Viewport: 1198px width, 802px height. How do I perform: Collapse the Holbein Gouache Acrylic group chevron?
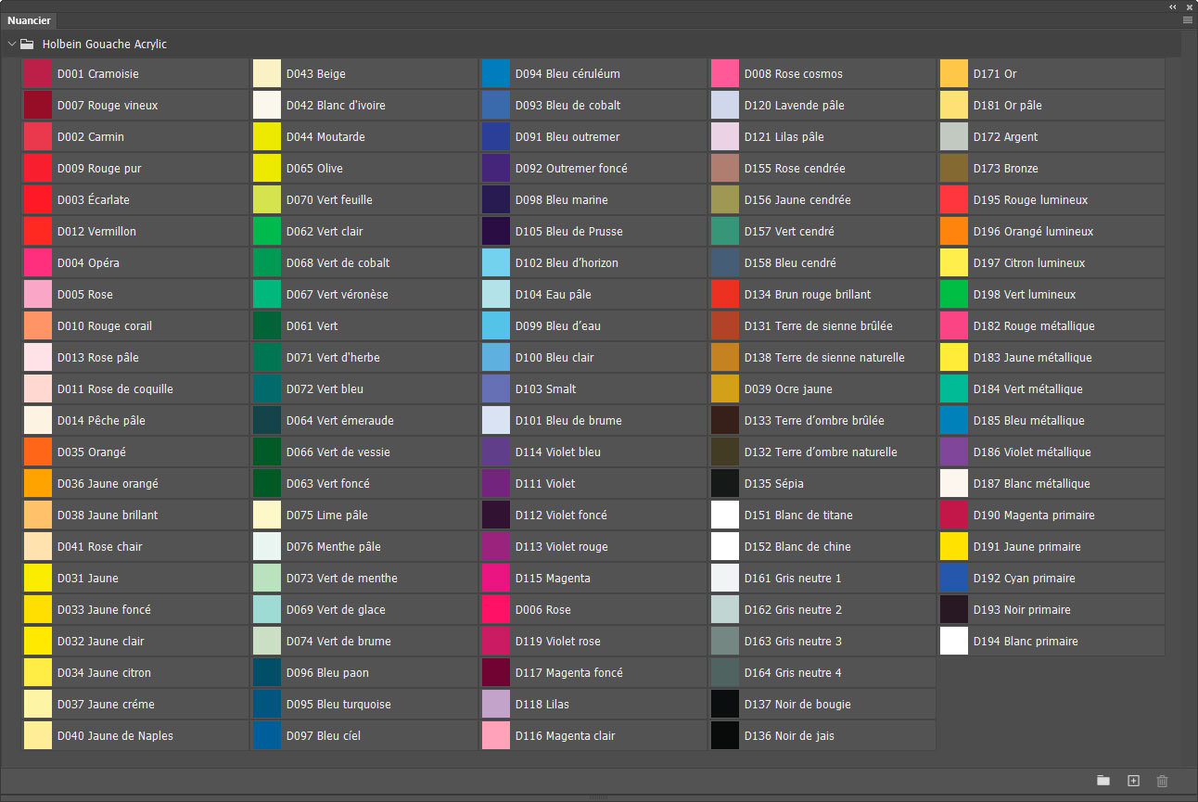(11, 44)
